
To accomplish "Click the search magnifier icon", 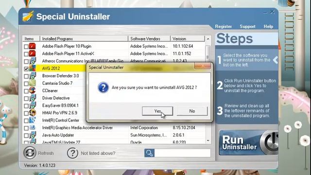I will coord(149,153).
